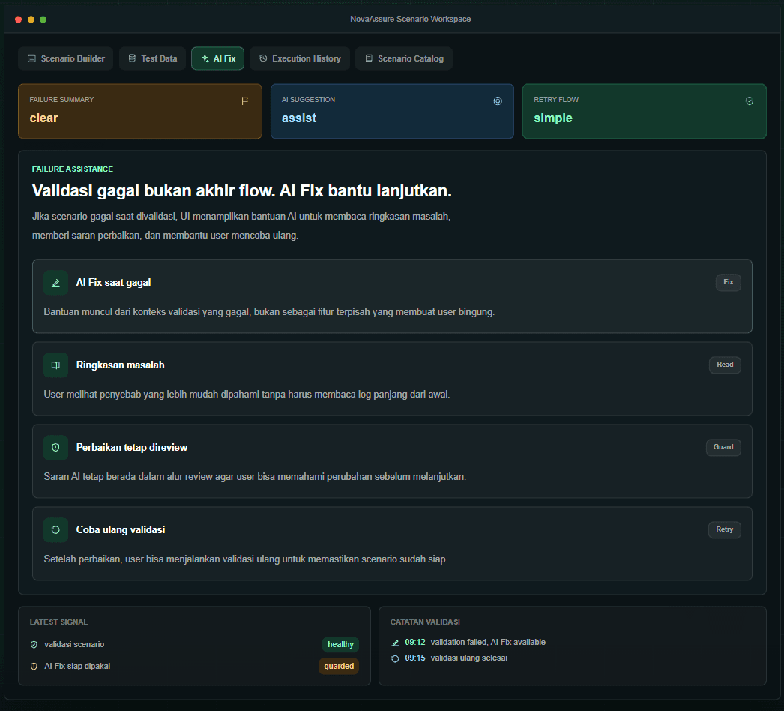Click the shield-check icon next to validasi scenario

(34, 645)
